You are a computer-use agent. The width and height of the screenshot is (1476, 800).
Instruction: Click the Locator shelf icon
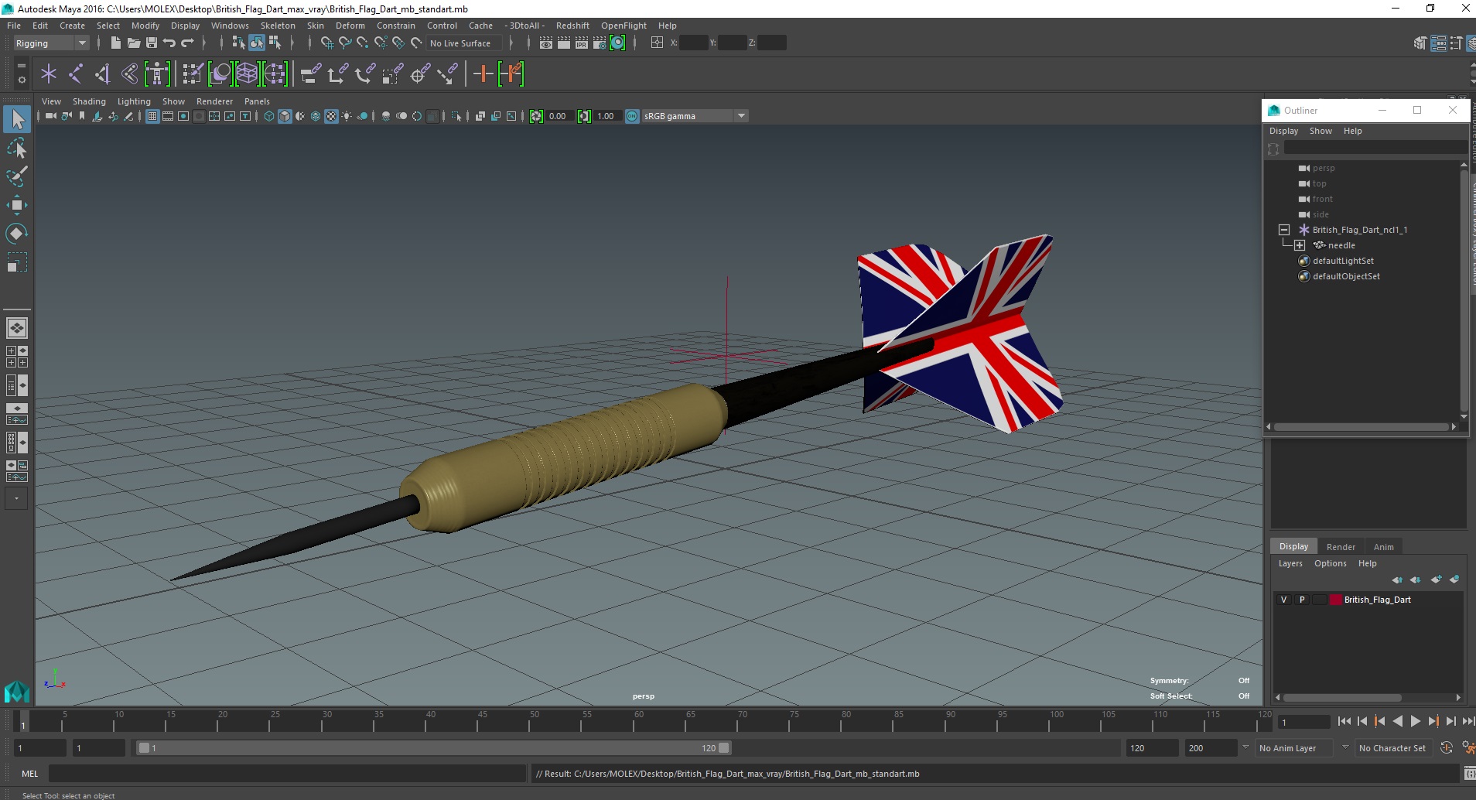(x=49, y=74)
